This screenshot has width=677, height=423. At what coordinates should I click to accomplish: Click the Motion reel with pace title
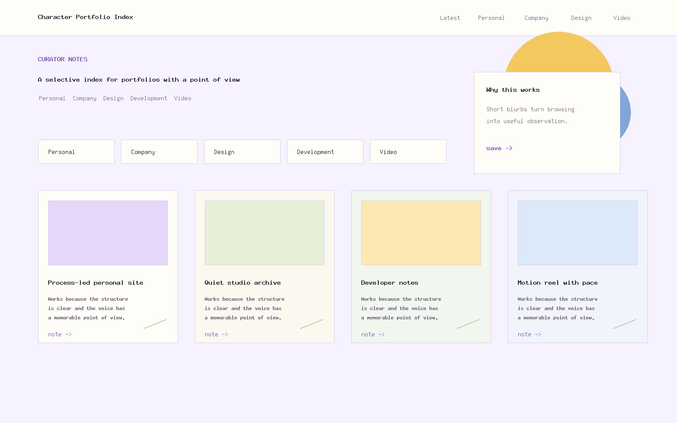pos(558,283)
